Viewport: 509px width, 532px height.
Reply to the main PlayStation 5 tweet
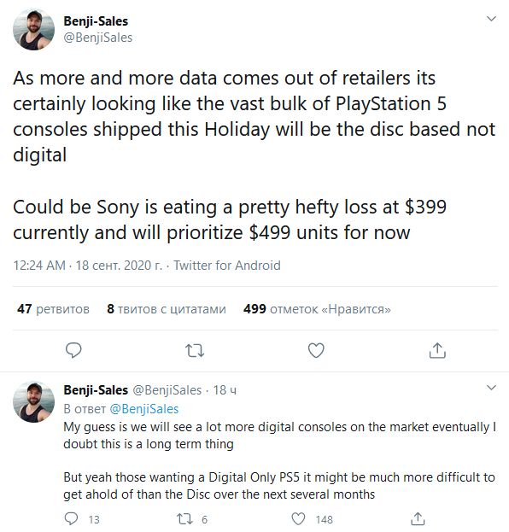point(73,350)
